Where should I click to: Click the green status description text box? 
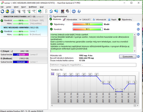coord(92,43)
